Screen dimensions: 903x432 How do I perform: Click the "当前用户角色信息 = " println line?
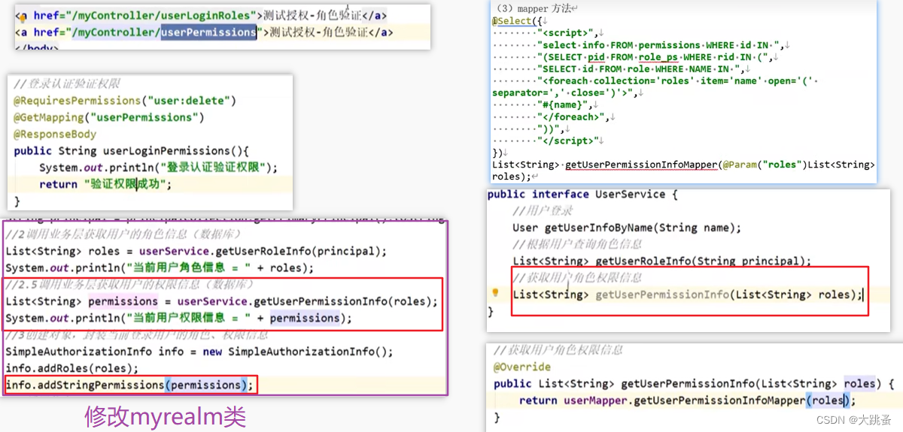tap(159, 268)
